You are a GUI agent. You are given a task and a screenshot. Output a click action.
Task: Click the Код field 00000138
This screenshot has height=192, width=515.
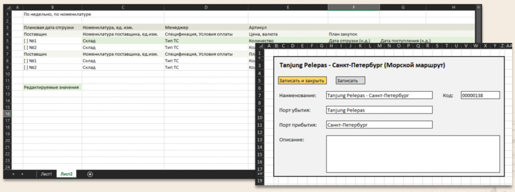[x=480, y=95]
